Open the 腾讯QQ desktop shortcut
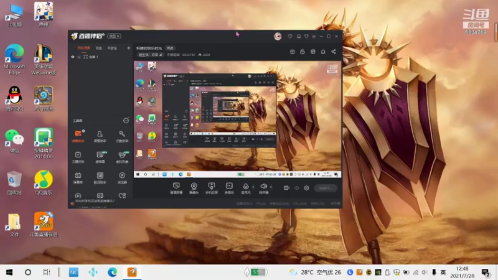The width and height of the screenshot is (498, 280). (x=14, y=98)
